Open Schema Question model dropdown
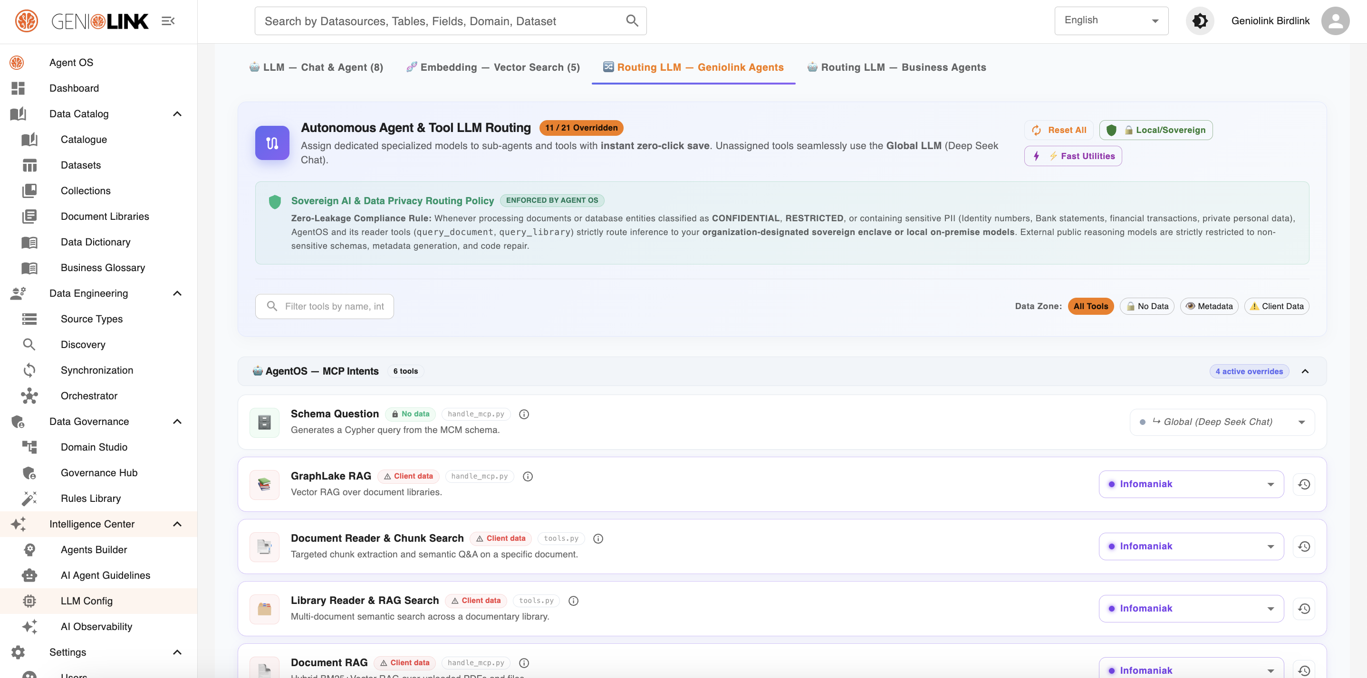This screenshot has width=1367, height=678. coord(1222,423)
